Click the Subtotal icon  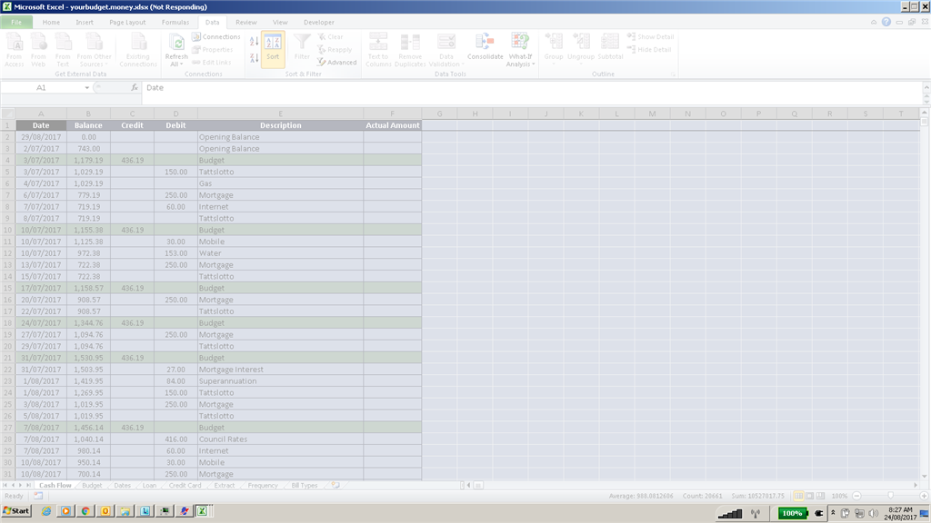click(x=610, y=47)
